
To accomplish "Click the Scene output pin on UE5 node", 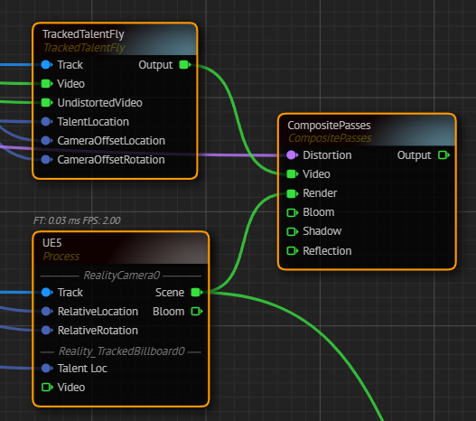I will (196, 293).
